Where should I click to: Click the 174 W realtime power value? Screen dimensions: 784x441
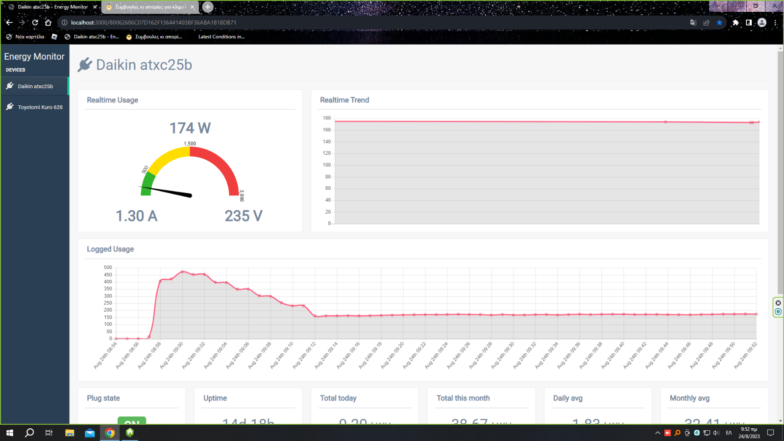pos(190,128)
